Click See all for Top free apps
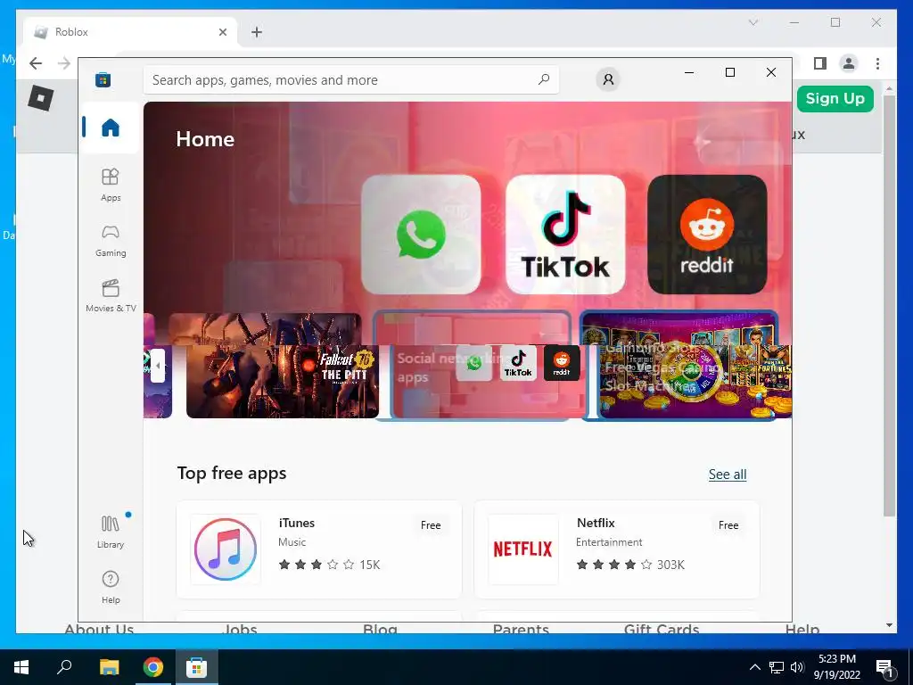This screenshot has height=685, width=913. coord(728,475)
